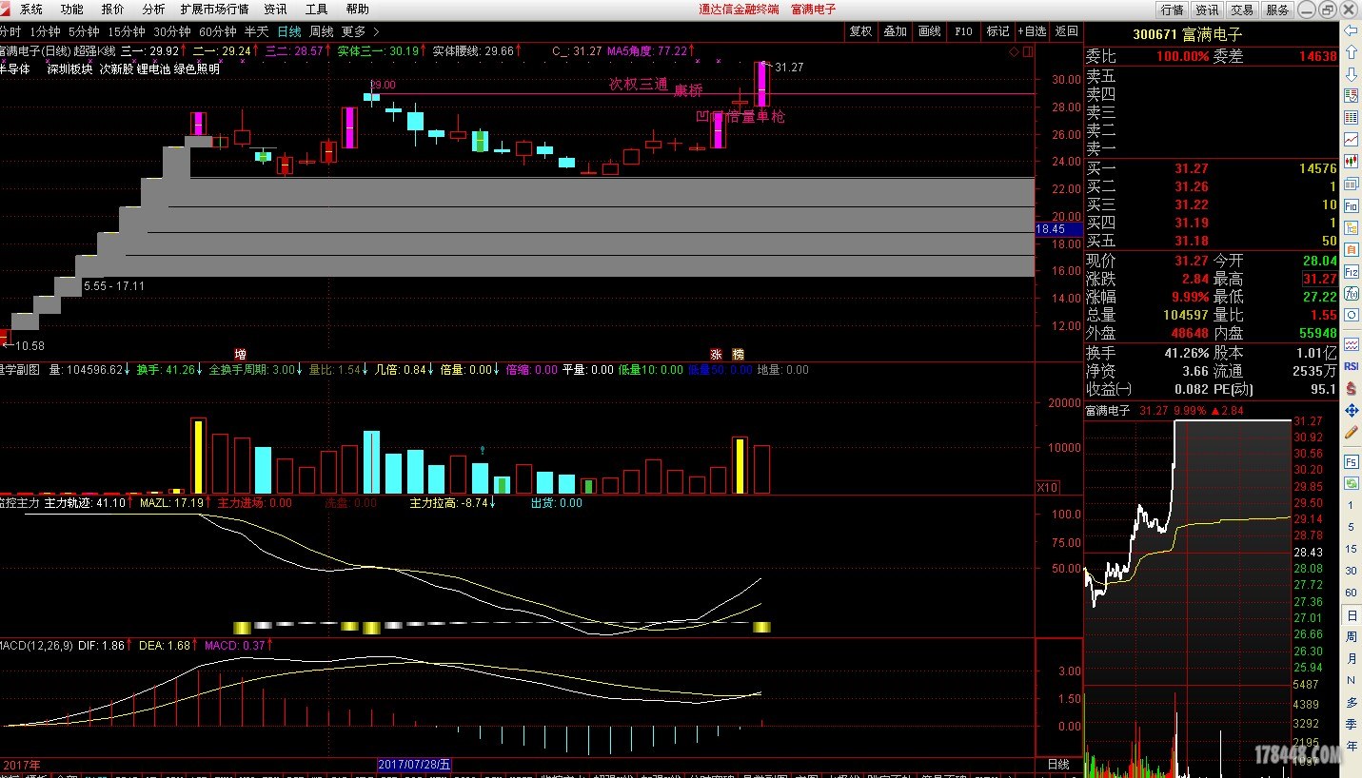
Task: Open the 分析 menu
Action: coord(153,10)
